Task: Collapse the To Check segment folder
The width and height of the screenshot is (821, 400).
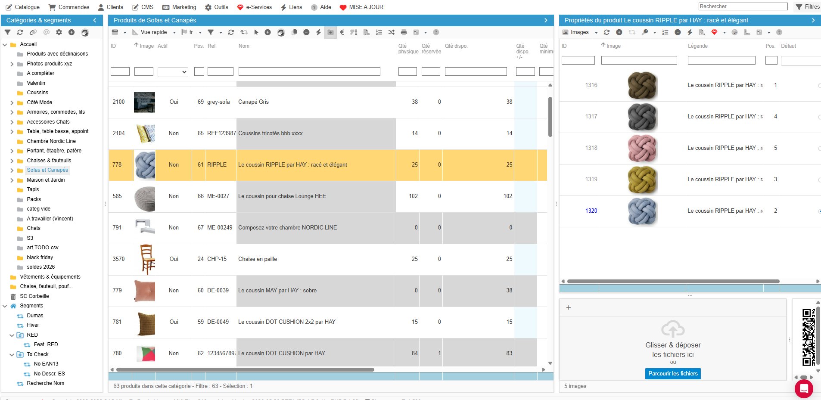Action: coord(12,354)
